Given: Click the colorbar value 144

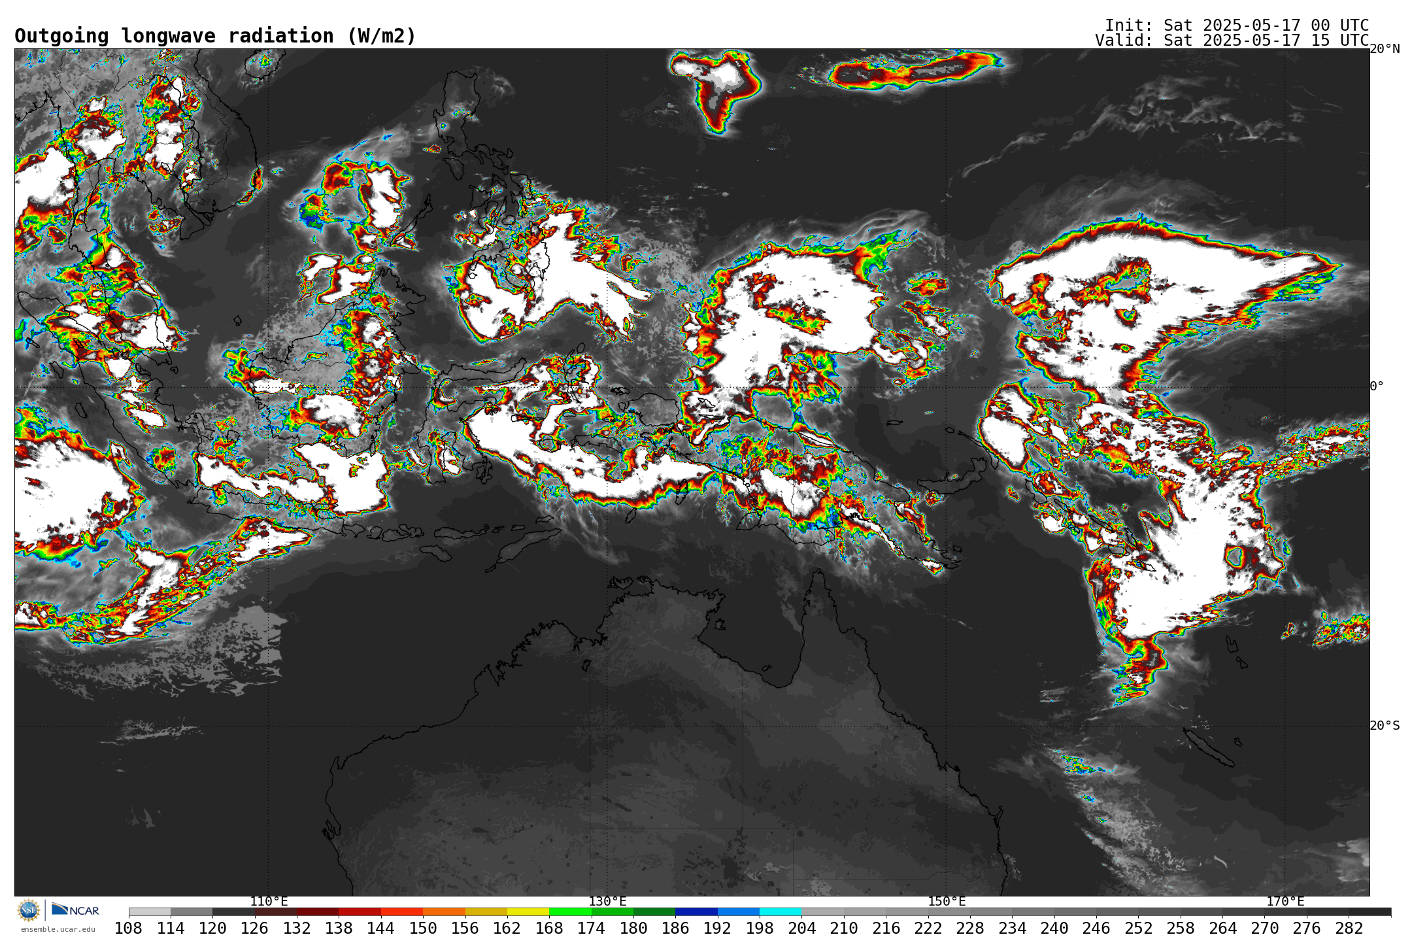Looking at the screenshot, I should click(x=381, y=928).
